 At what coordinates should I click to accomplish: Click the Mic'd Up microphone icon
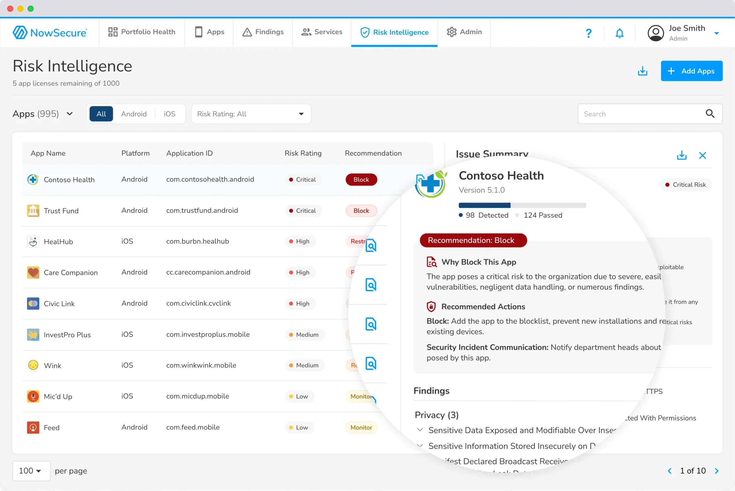tap(33, 397)
